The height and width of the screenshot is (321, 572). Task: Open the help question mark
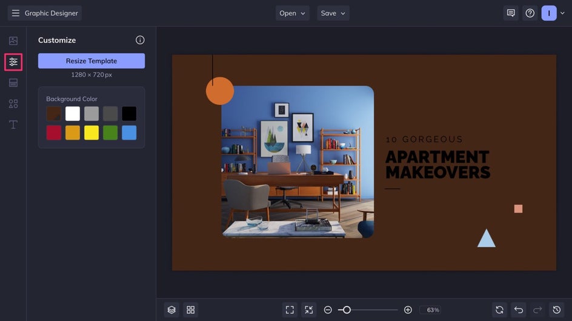click(530, 13)
